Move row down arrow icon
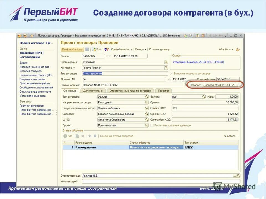Viewport: 266px width, 199px height. 95,136
